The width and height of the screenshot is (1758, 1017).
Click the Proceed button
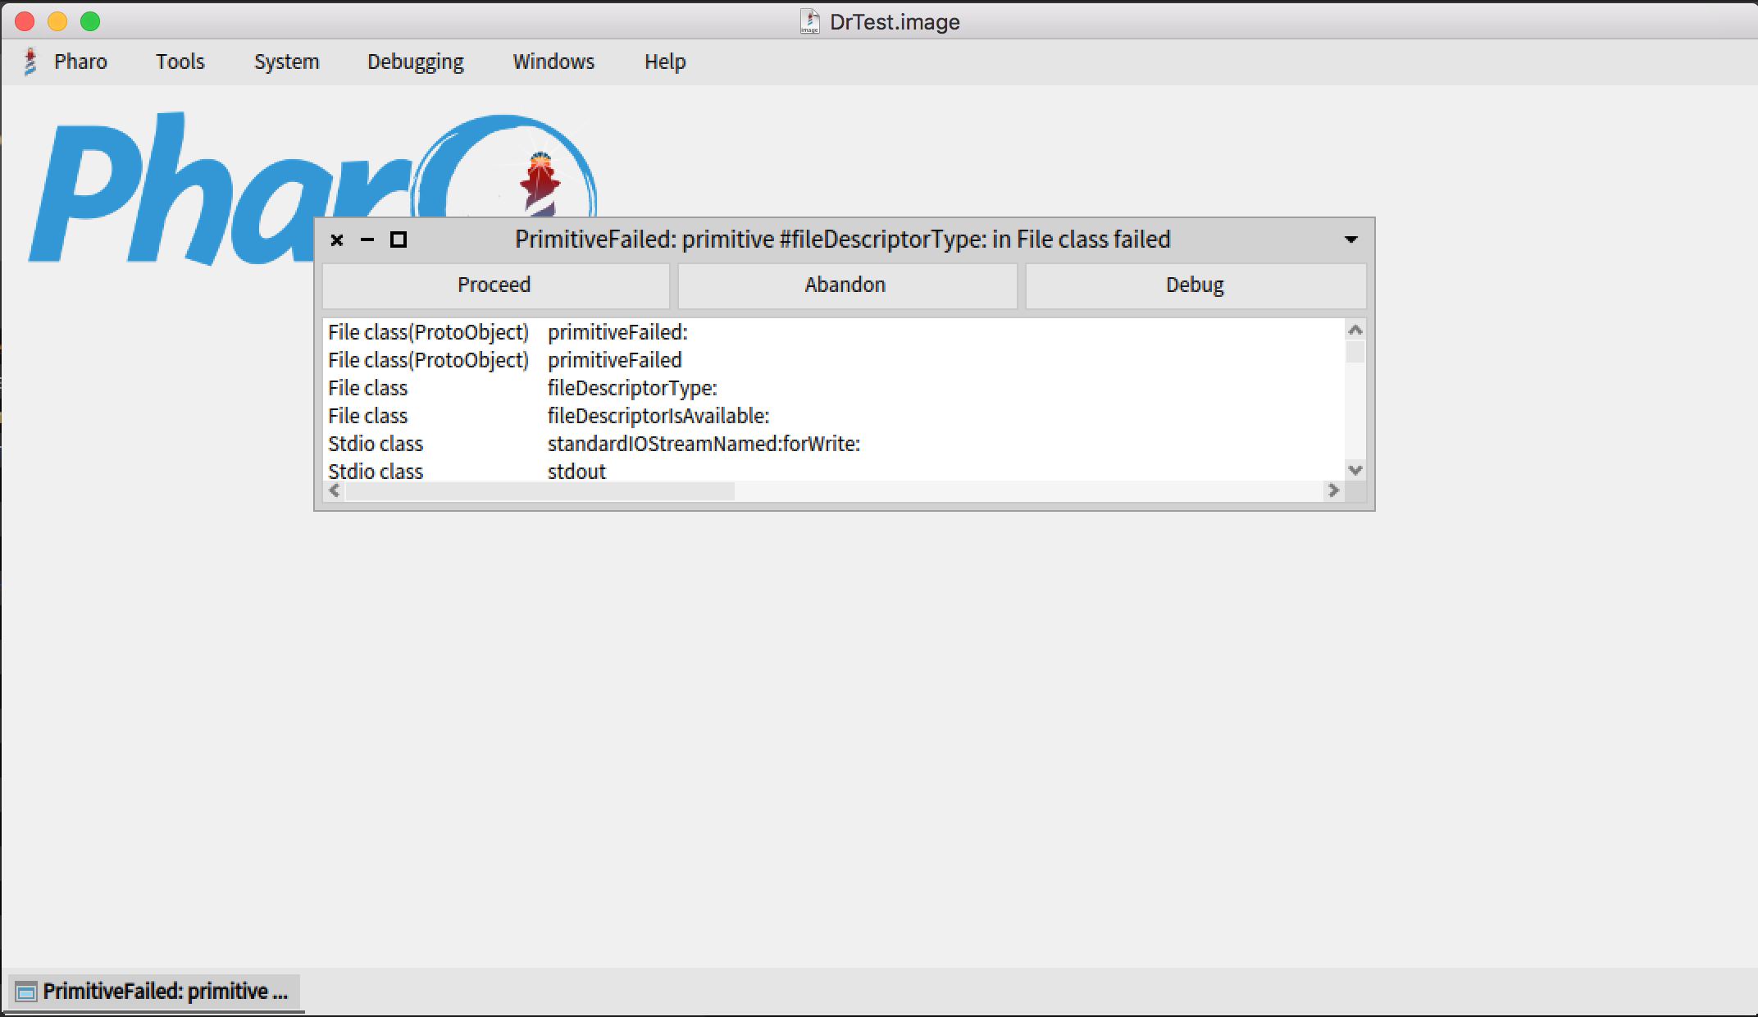point(495,285)
